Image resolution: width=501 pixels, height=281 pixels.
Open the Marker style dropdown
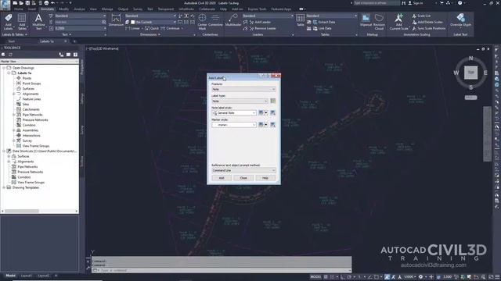click(x=234, y=125)
